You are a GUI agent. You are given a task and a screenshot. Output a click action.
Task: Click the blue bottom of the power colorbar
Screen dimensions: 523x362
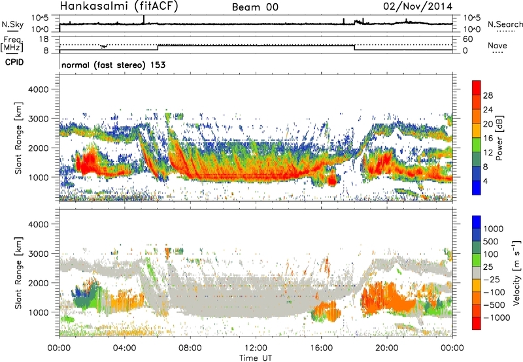477,188
